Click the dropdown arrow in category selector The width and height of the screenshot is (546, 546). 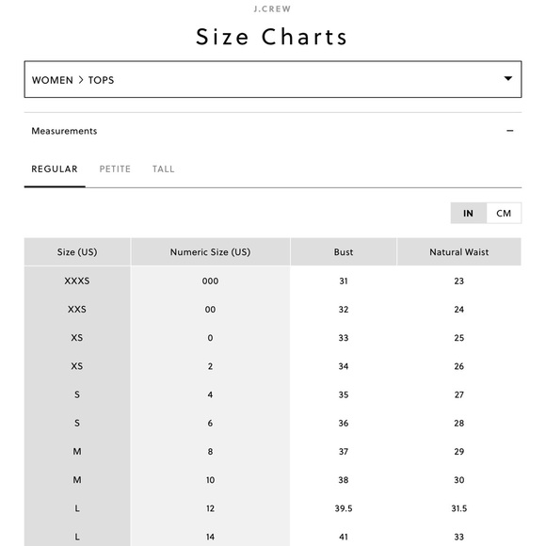[508, 79]
